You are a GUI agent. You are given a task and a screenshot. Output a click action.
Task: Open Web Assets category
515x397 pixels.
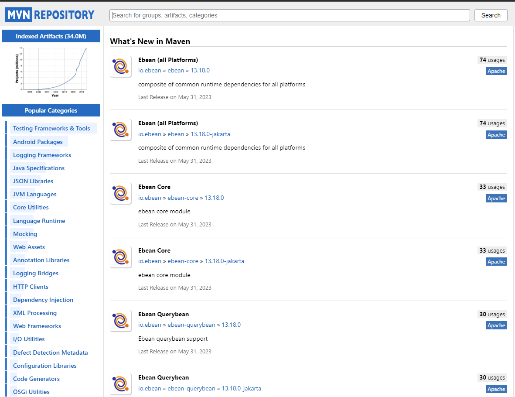click(x=29, y=247)
